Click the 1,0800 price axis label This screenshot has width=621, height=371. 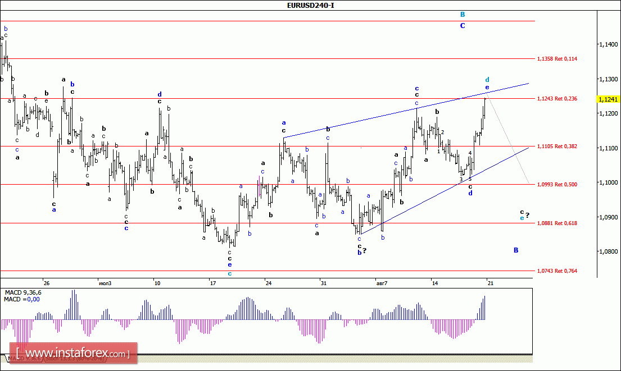pos(608,251)
